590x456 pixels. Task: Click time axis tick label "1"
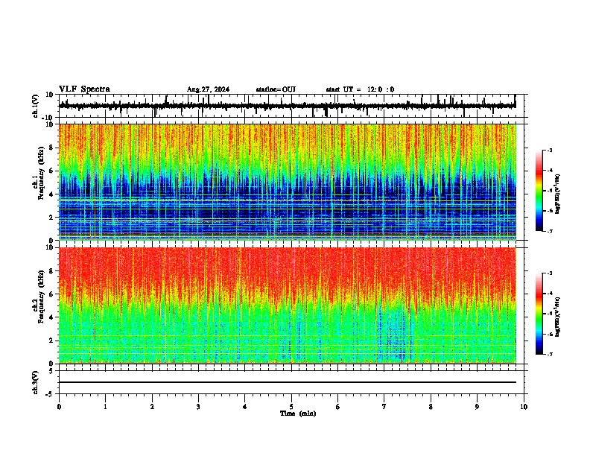point(105,407)
